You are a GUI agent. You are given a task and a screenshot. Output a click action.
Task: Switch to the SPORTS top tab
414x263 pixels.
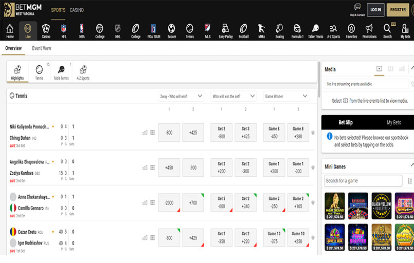click(58, 10)
